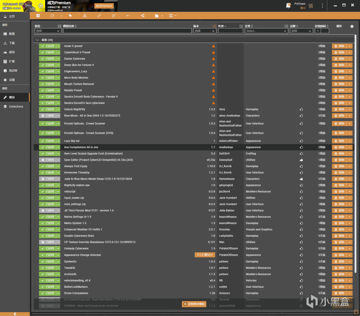Enable JB Third Person Mod V127
Screen dimensions: 360x316
coord(47,211)
